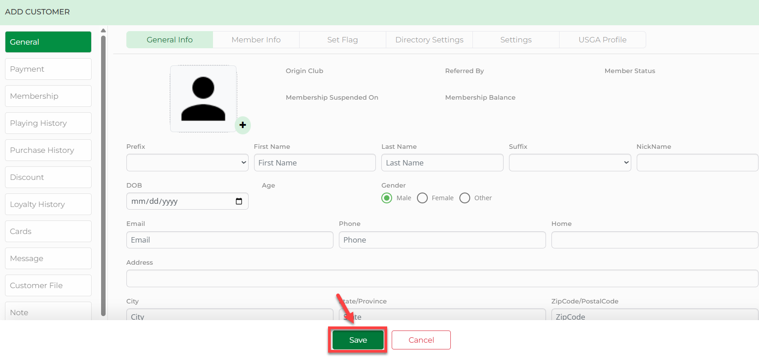Open the USGA Profile tab
Image resolution: width=759 pixels, height=358 pixels.
pos(602,40)
